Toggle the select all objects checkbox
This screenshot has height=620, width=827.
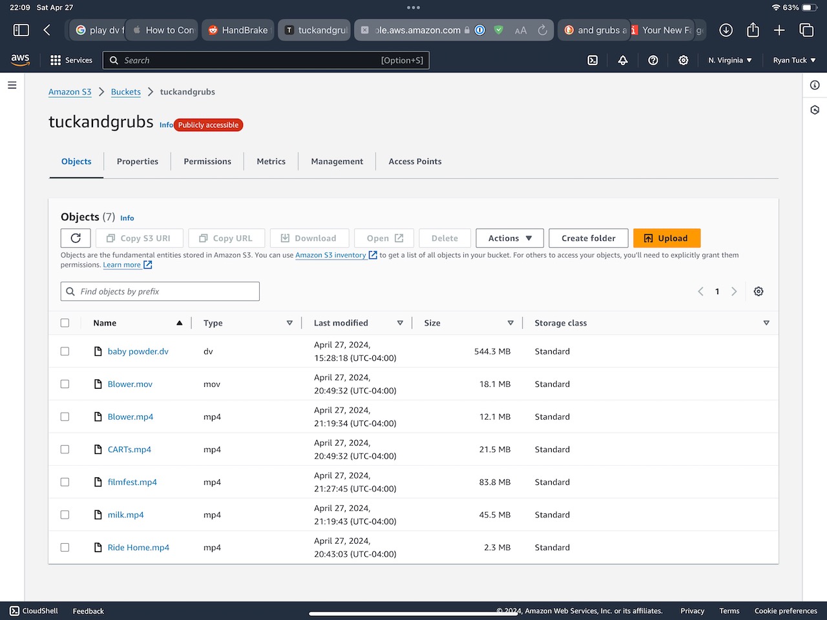(65, 323)
